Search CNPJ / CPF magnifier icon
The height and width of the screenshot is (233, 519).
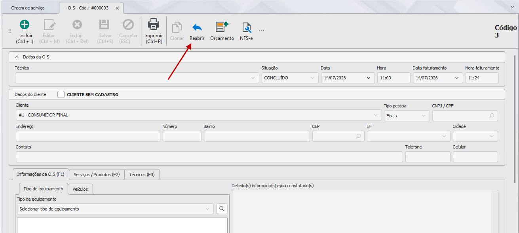[492, 116]
